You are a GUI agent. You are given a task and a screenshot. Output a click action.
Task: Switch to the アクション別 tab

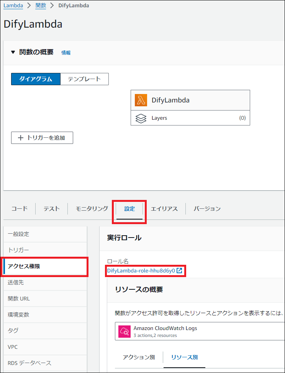pos(139,357)
